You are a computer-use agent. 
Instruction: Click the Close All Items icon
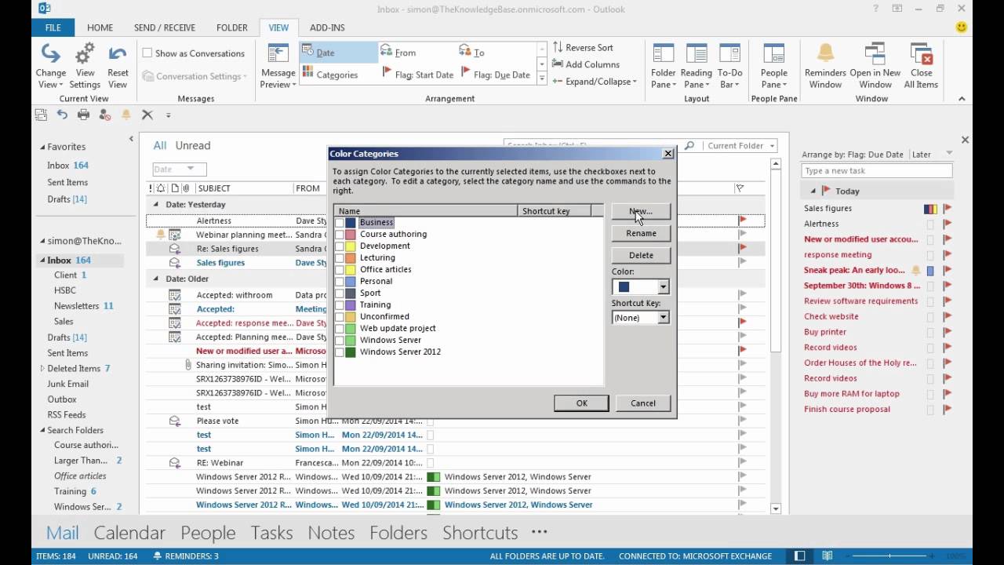(x=921, y=53)
